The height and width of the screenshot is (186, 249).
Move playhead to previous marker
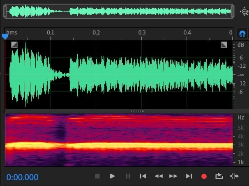point(143,176)
